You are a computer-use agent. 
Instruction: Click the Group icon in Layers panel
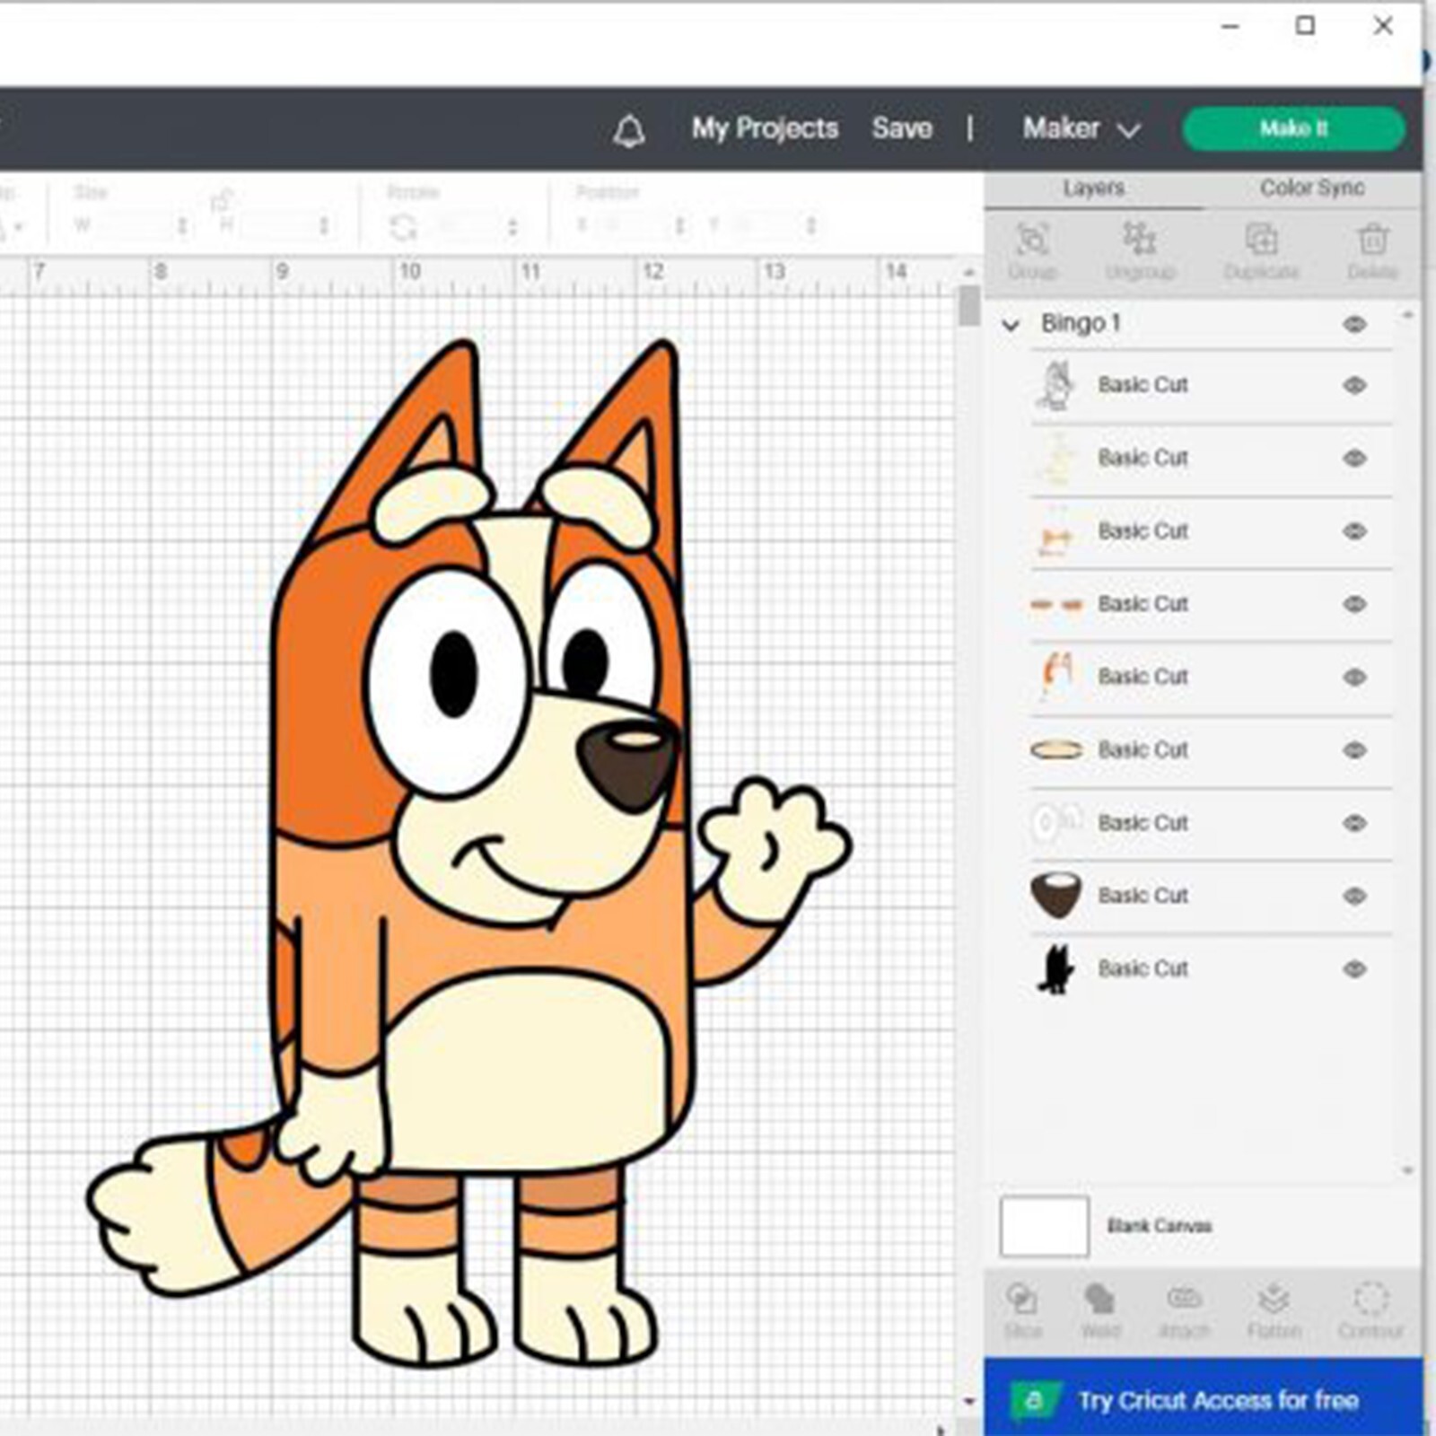click(x=1032, y=250)
